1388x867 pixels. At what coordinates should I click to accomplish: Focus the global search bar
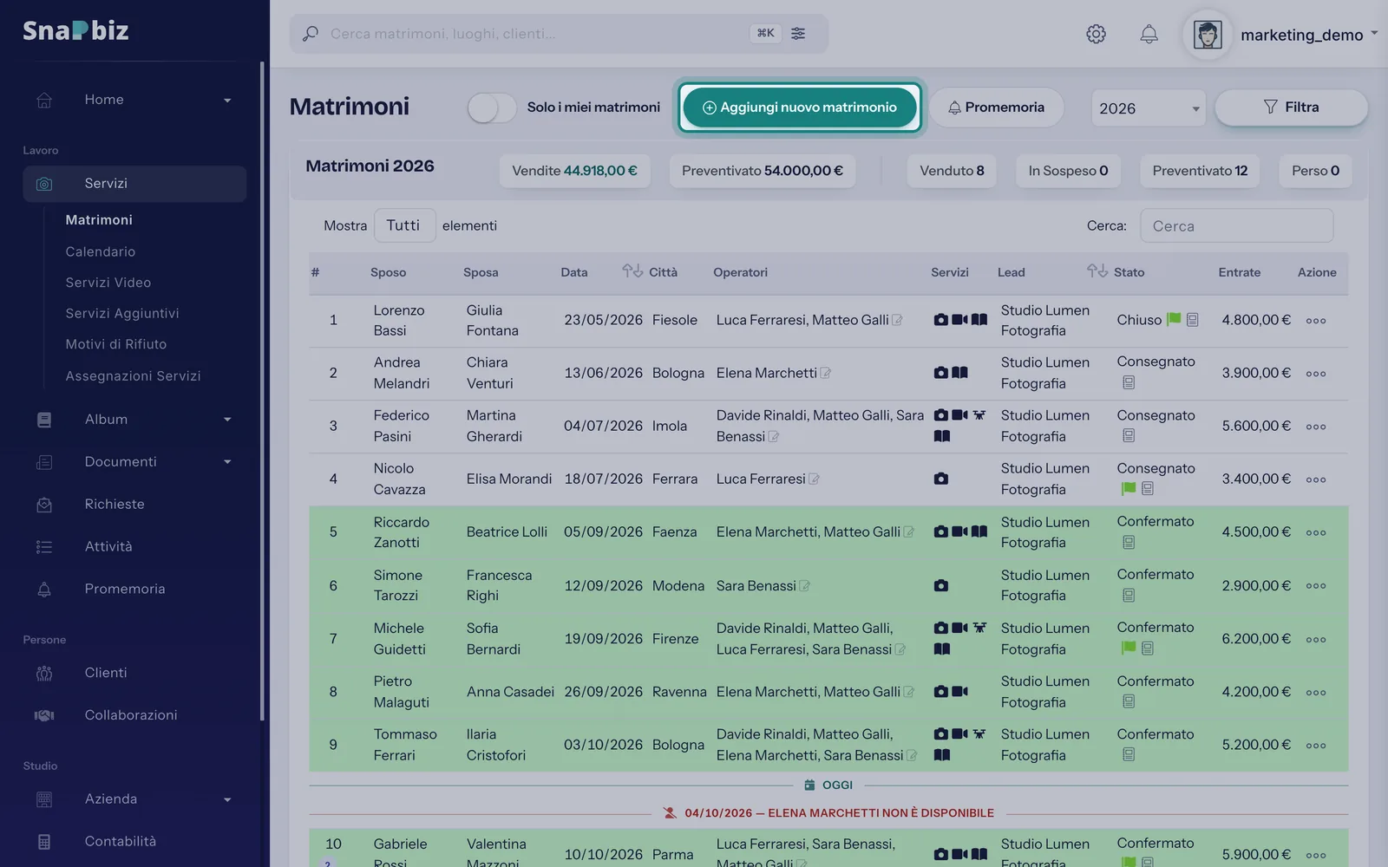coord(559,34)
